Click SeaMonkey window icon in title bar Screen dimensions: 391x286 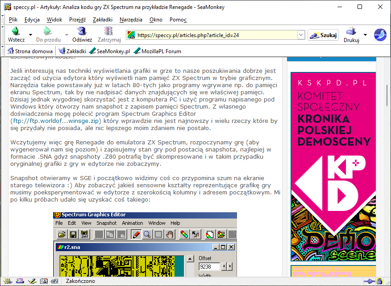click(x=8, y=7)
